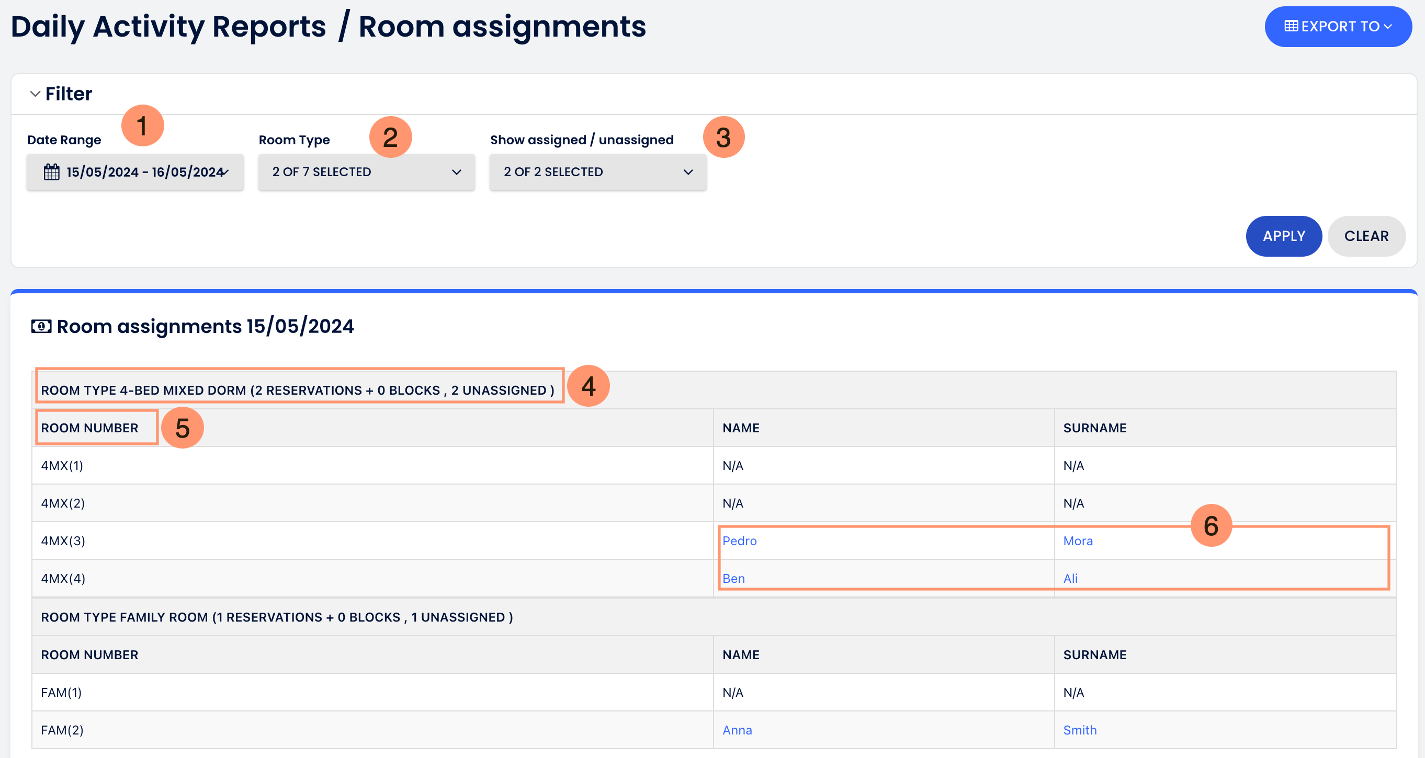
Task: Open guest link Ben
Action: point(733,578)
